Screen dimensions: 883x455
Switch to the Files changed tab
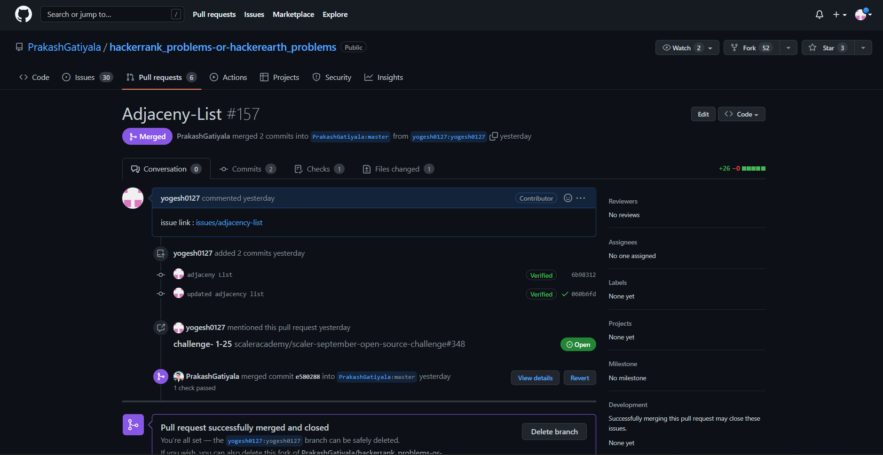tap(397, 169)
